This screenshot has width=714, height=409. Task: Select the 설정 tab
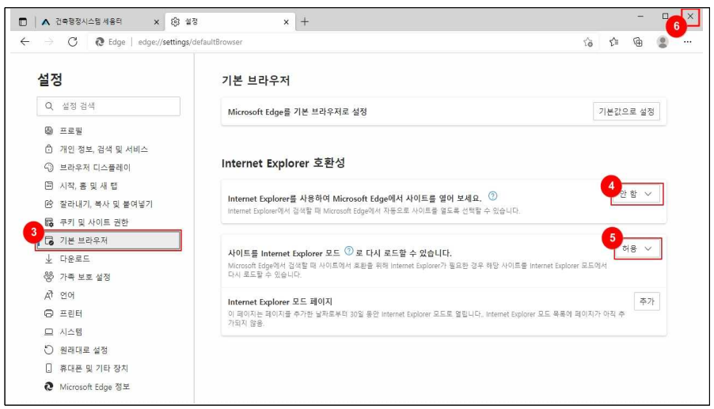[x=230, y=21]
